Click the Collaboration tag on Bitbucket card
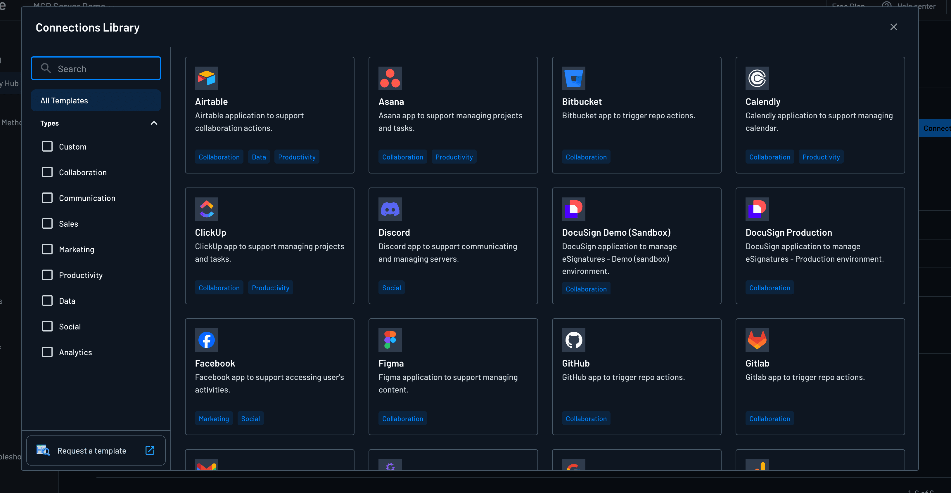951x493 pixels. [586, 157]
